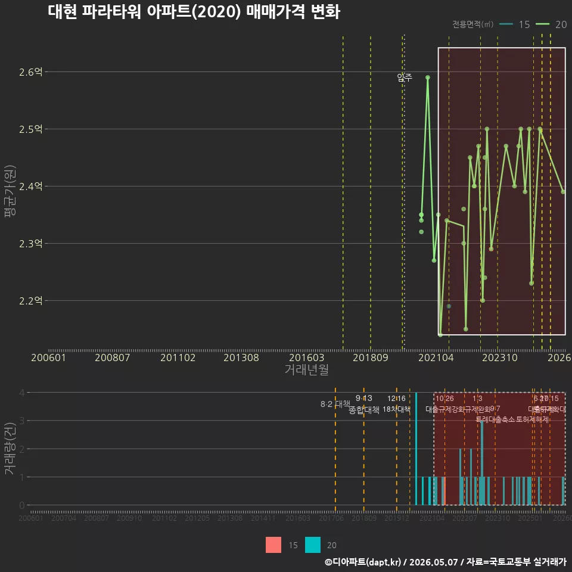
Task: Click the teal 15 line sample in the top legend
Action: point(506,24)
